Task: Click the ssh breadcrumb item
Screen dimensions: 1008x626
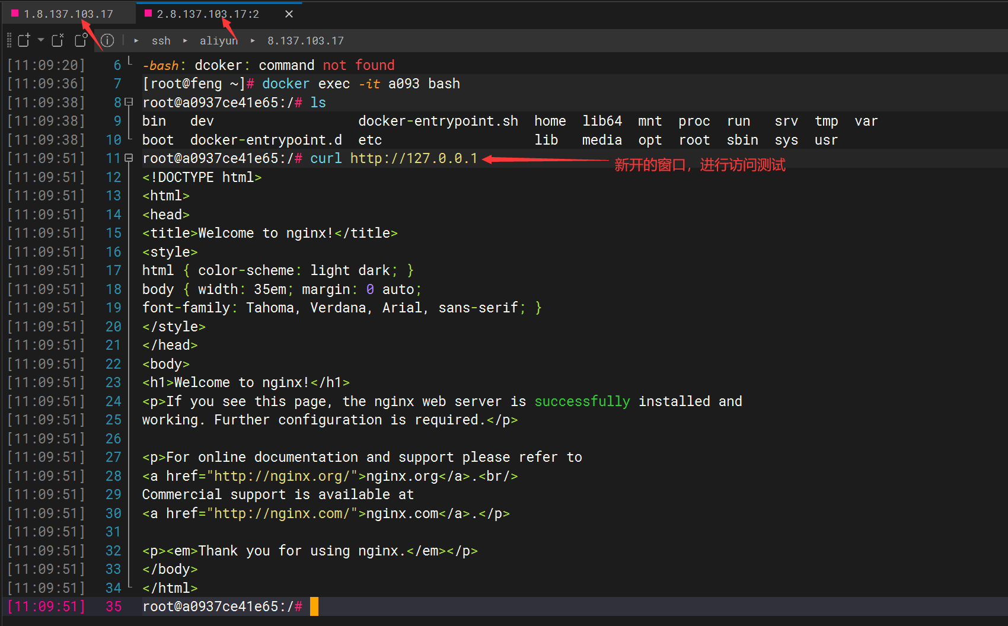Action: pos(161,41)
